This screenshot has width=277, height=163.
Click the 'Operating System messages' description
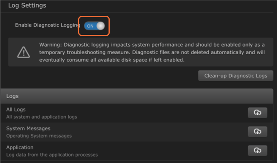(39, 136)
